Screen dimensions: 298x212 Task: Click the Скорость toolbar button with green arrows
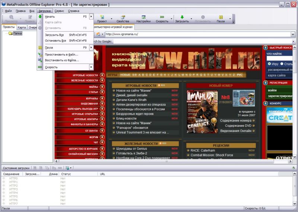click(162, 19)
